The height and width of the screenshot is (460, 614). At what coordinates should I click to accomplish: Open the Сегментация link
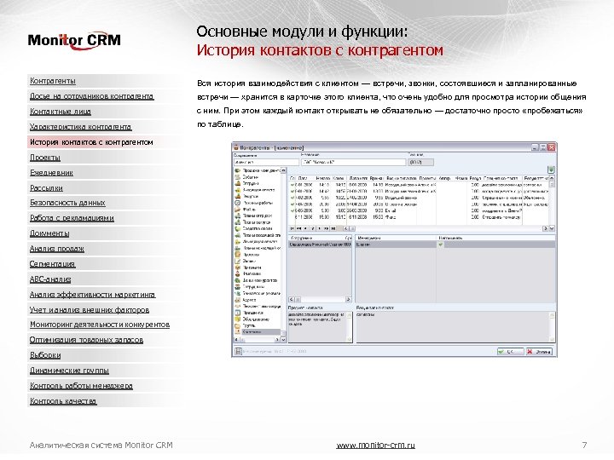[52, 263]
